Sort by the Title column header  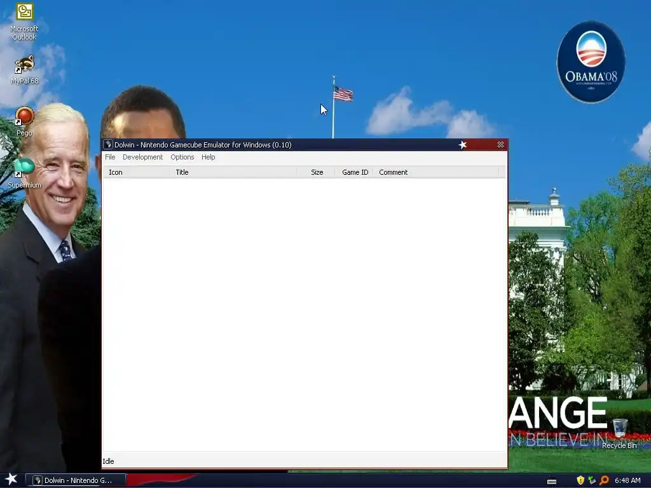coord(233,172)
